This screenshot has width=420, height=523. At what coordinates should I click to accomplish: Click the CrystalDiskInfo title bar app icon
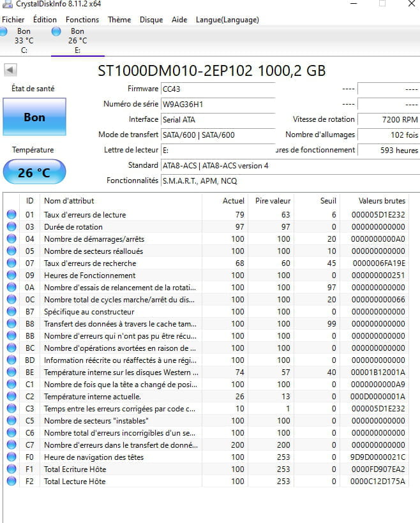(8, 4)
